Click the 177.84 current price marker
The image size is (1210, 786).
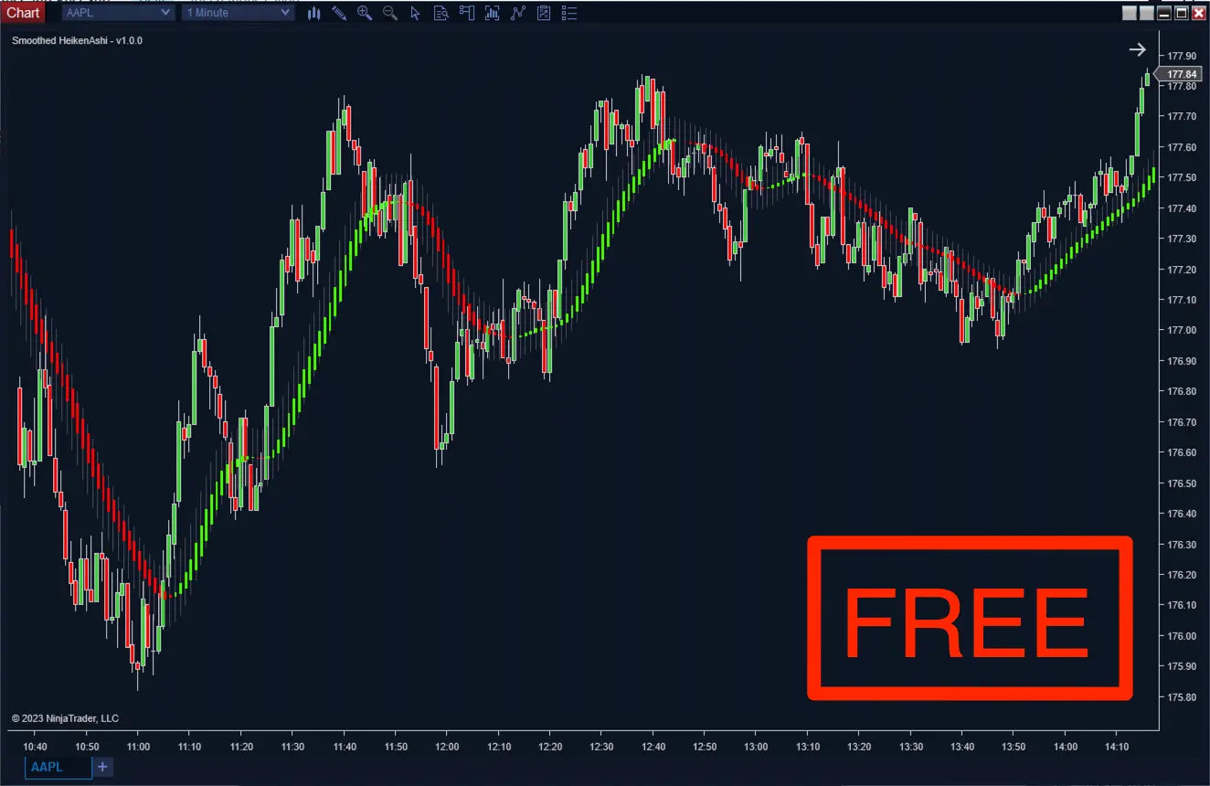point(1182,74)
